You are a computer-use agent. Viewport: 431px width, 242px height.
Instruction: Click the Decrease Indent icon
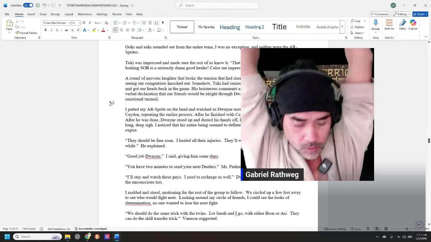pos(144,23)
